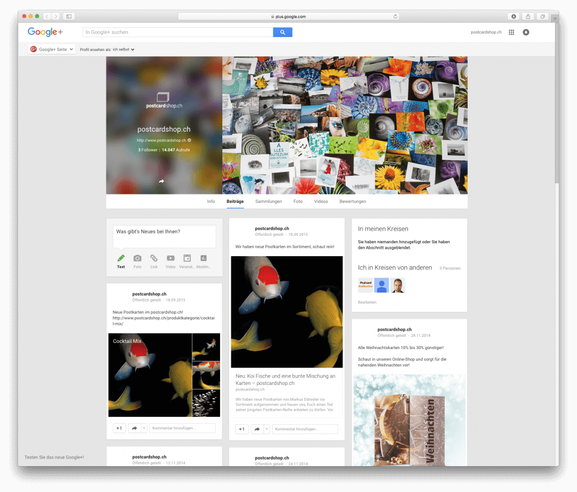The image size is (577, 492).
Task: Open the Weihnachten cards image
Action: pos(409,420)
